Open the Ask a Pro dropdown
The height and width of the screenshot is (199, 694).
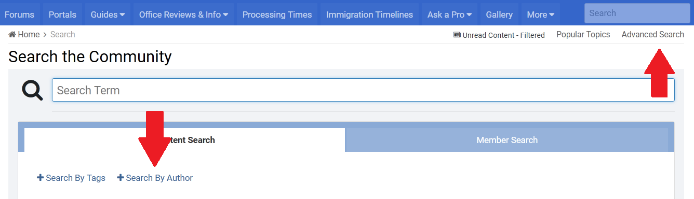click(x=449, y=15)
